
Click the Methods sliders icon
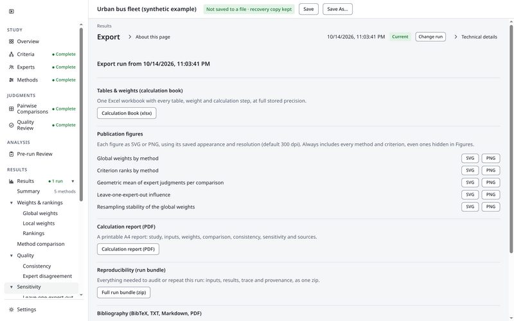[12, 80]
